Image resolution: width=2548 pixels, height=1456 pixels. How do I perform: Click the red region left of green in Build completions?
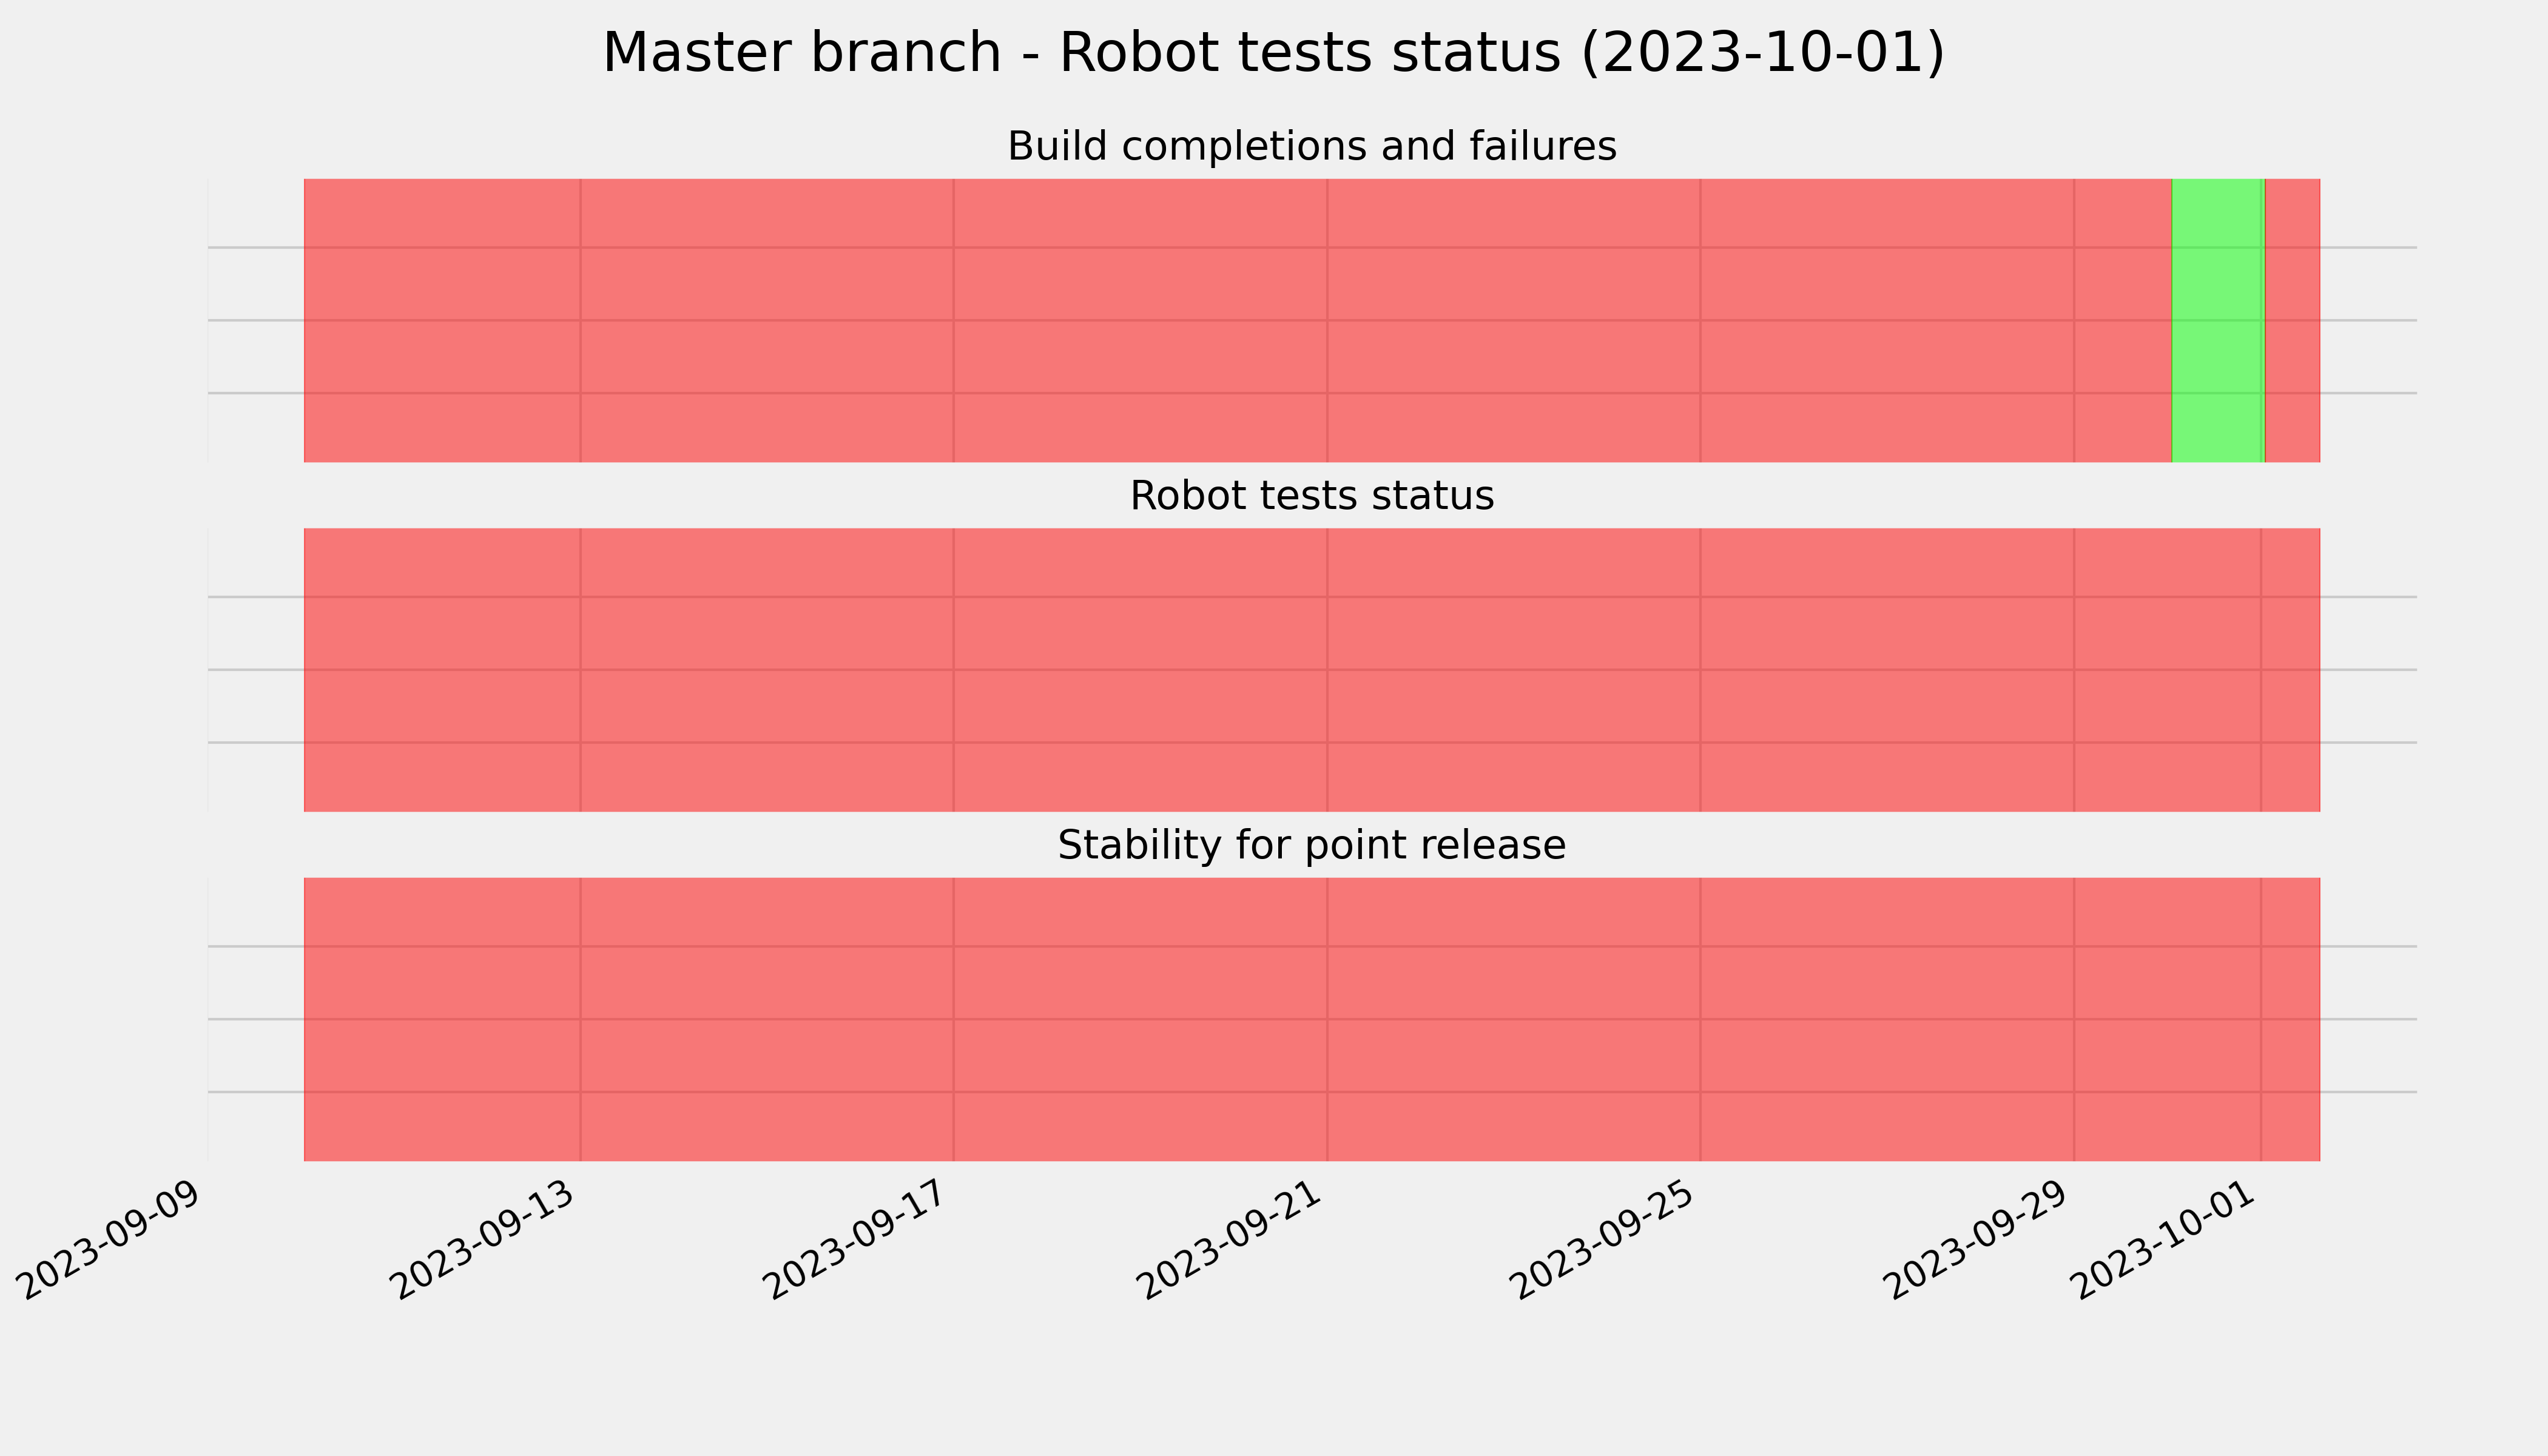[1238, 320]
